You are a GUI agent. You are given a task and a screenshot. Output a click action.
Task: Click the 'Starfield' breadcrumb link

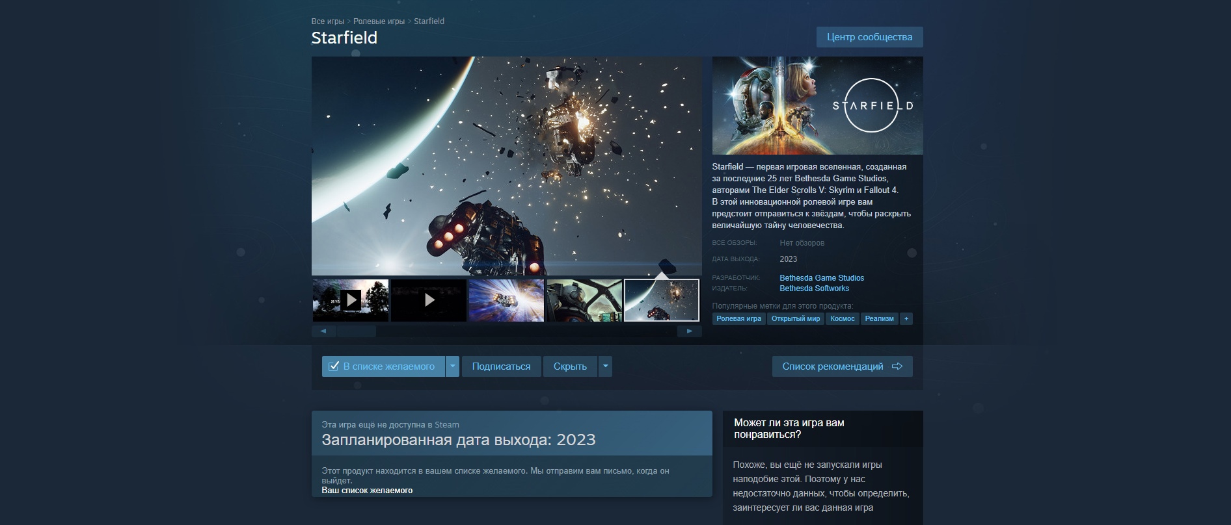tap(429, 21)
